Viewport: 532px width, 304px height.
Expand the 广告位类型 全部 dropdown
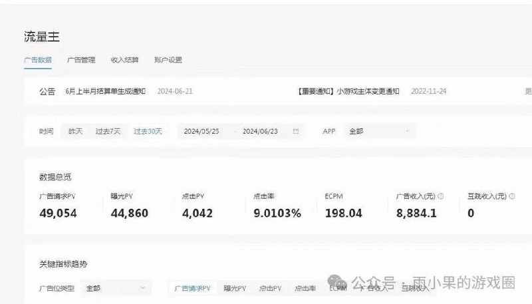tap(116, 289)
